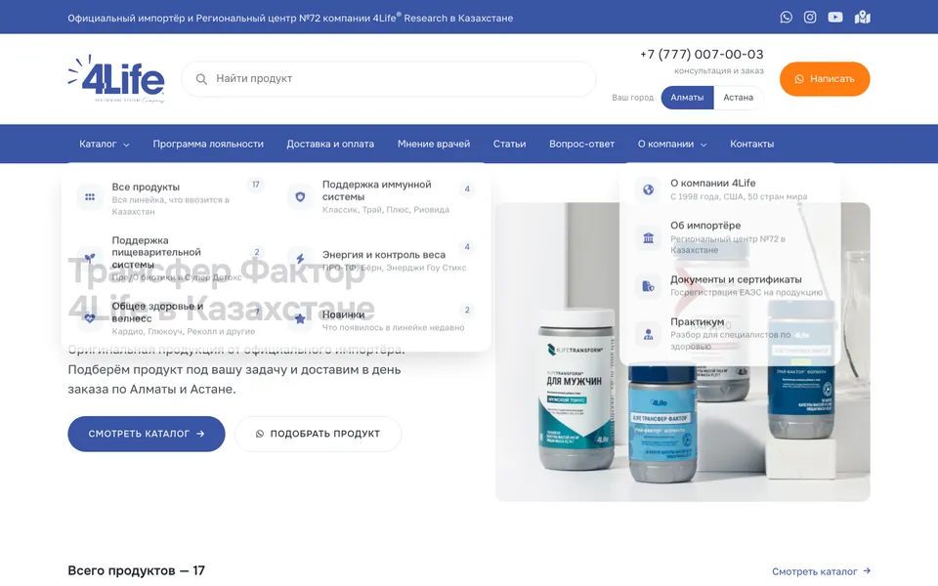Click the building icon beside Об импортёре

pyautogui.click(x=649, y=238)
